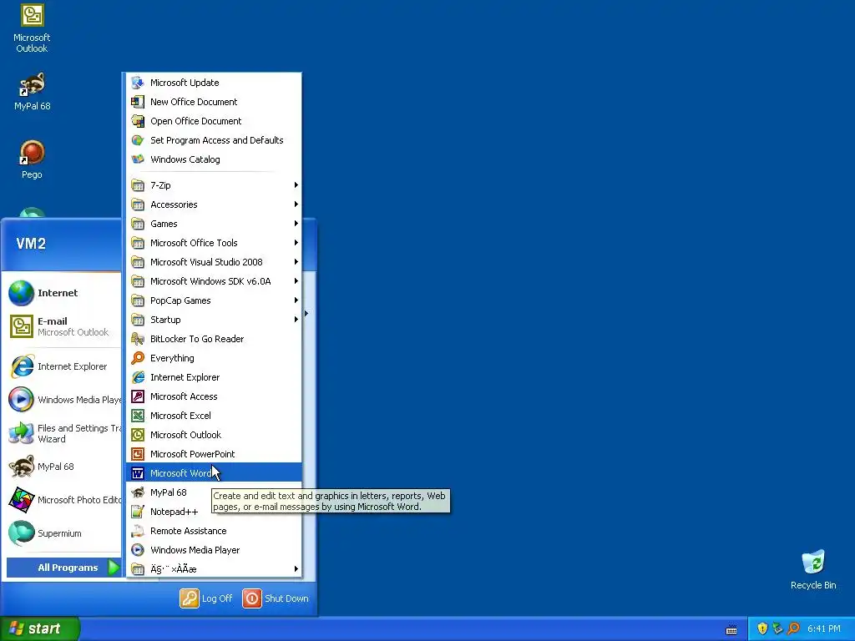Click the Start button

(x=39, y=628)
